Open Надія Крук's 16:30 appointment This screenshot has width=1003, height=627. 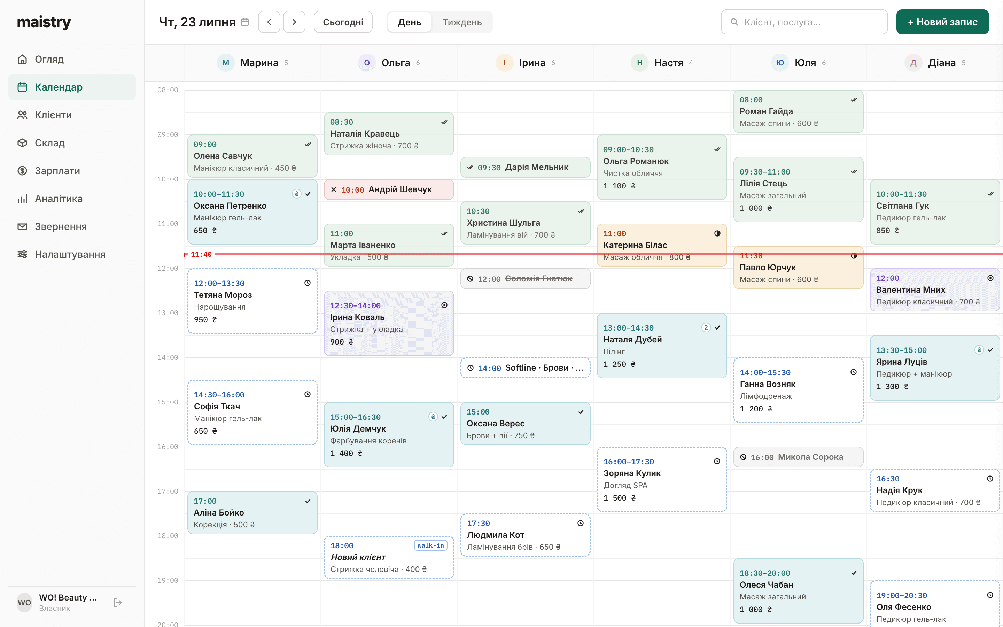[935, 490]
